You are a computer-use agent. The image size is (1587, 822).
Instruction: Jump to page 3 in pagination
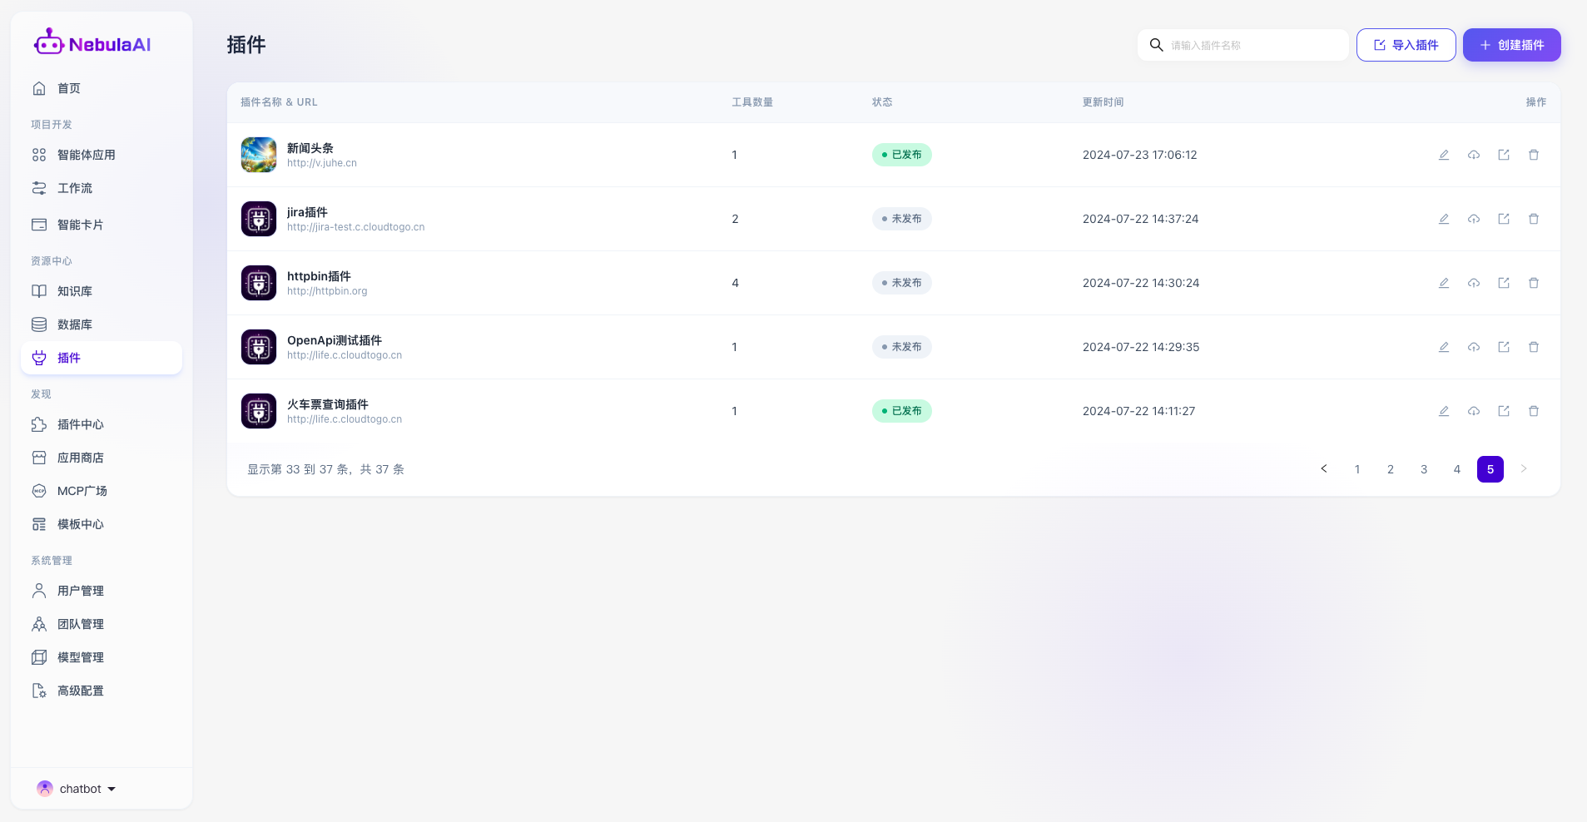[x=1424, y=469]
